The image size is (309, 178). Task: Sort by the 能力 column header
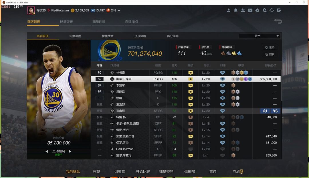174,65
